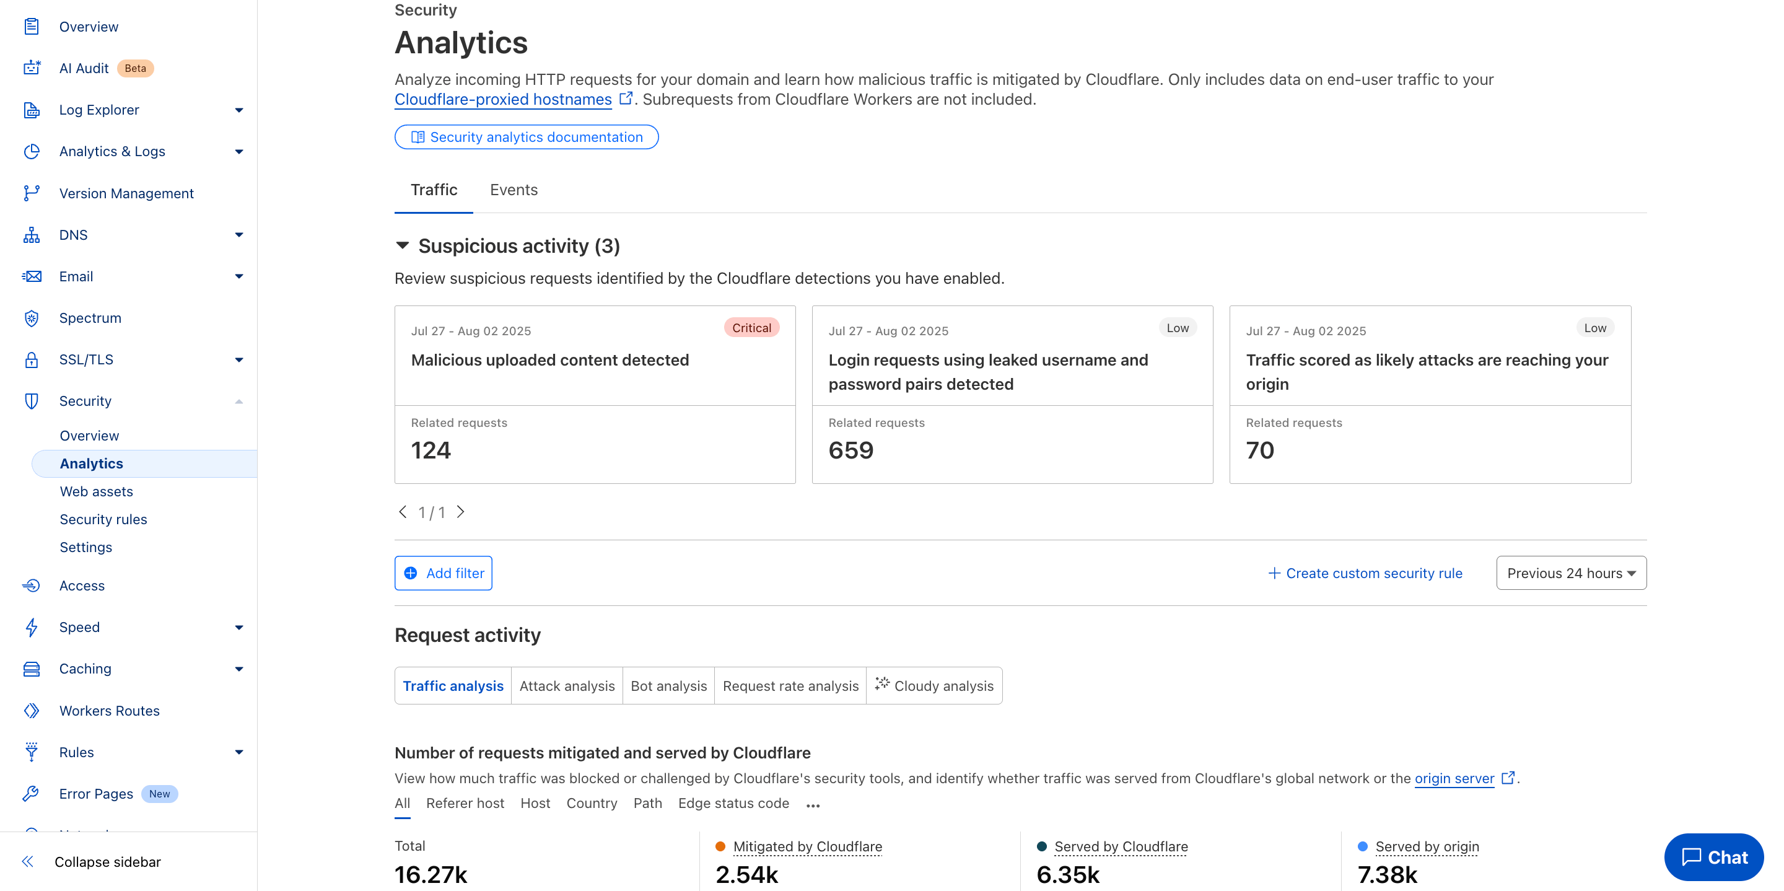Select the Access icon in the sidebar
This screenshot has height=891, width=1784.
(32, 586)
